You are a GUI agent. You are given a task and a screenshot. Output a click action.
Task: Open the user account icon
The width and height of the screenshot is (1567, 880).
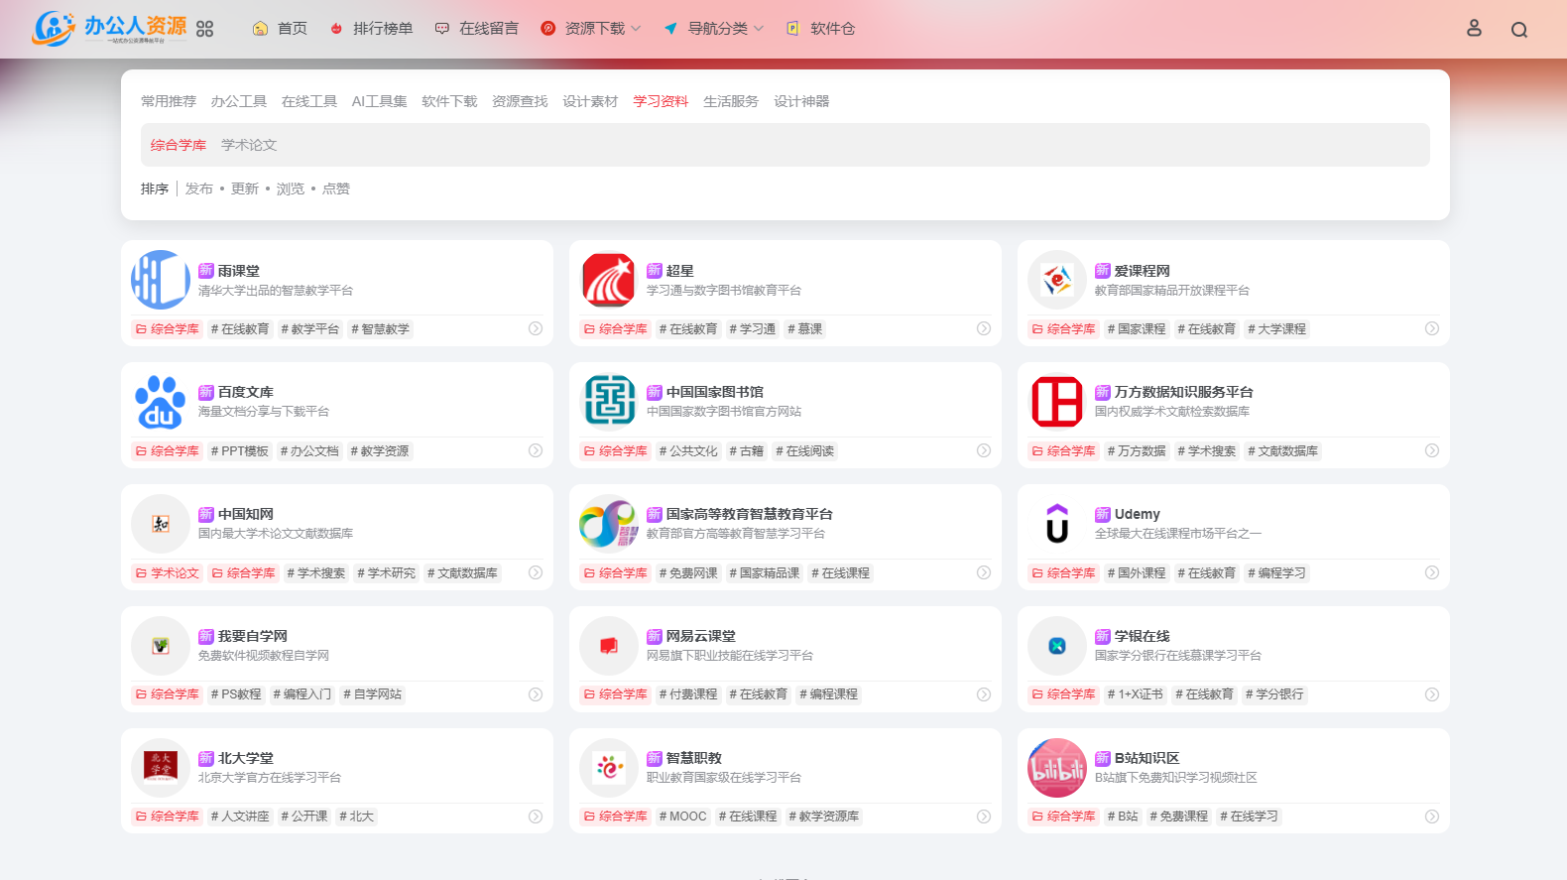coord(1474,29)
